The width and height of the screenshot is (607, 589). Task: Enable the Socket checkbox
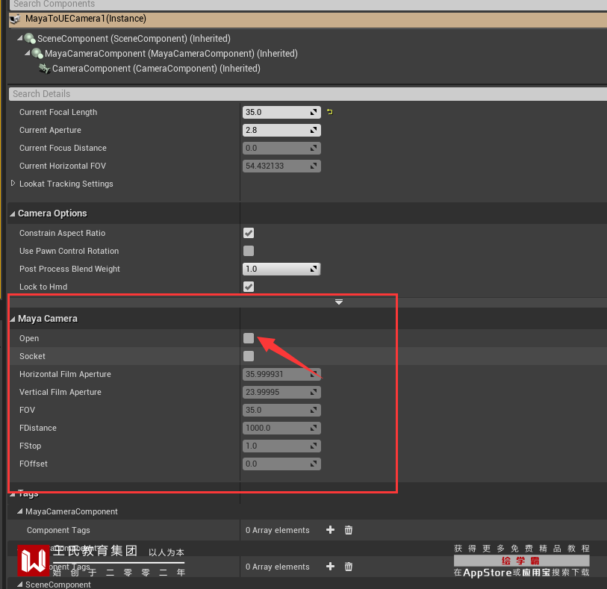249,356
